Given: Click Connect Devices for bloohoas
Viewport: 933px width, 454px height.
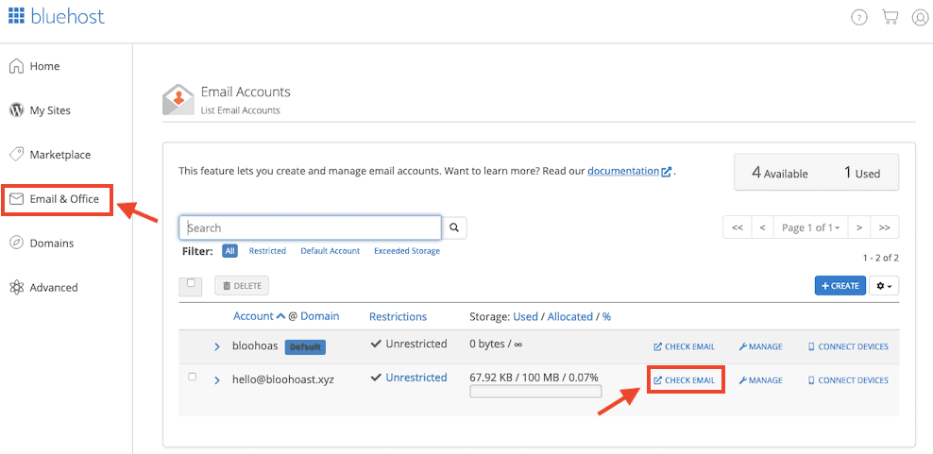Looking at the screenshot, I should point(848,347).
